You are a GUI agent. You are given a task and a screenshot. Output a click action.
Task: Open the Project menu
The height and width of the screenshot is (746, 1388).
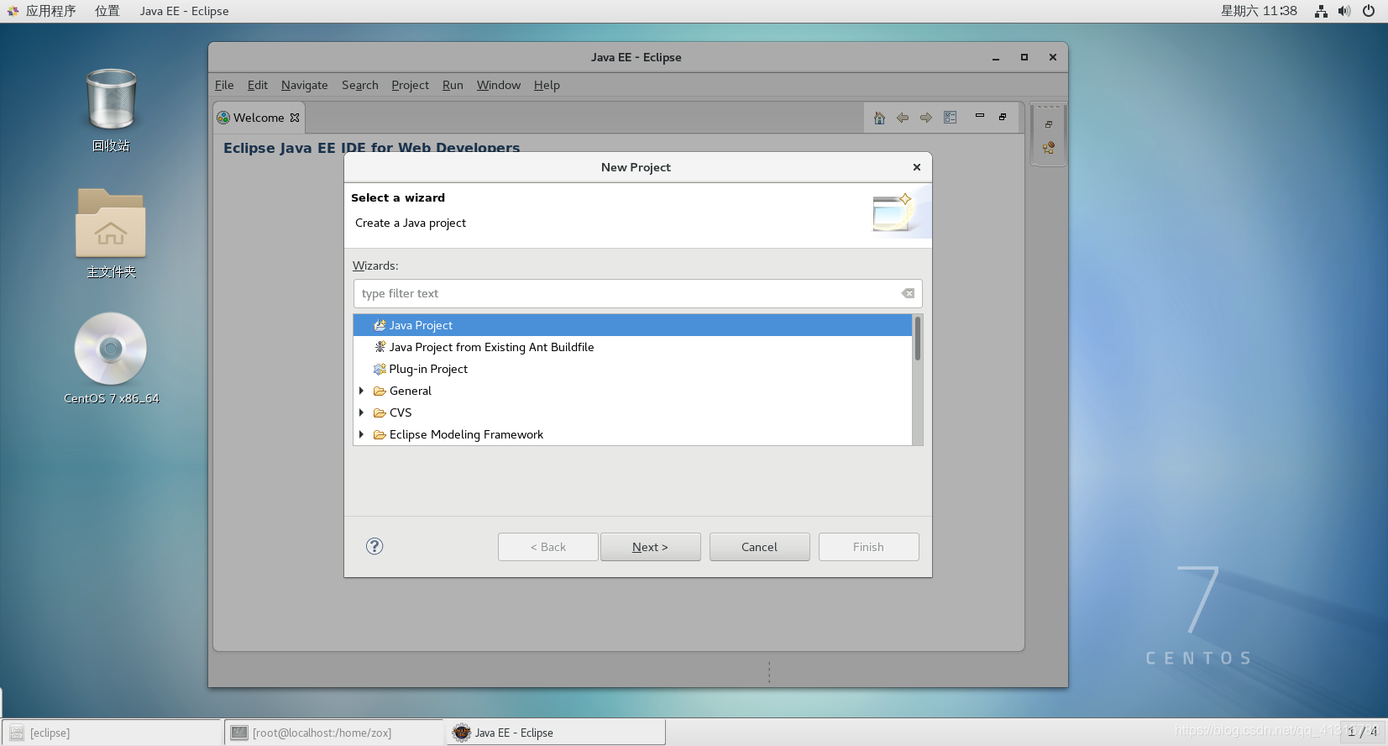pos(410,85)
